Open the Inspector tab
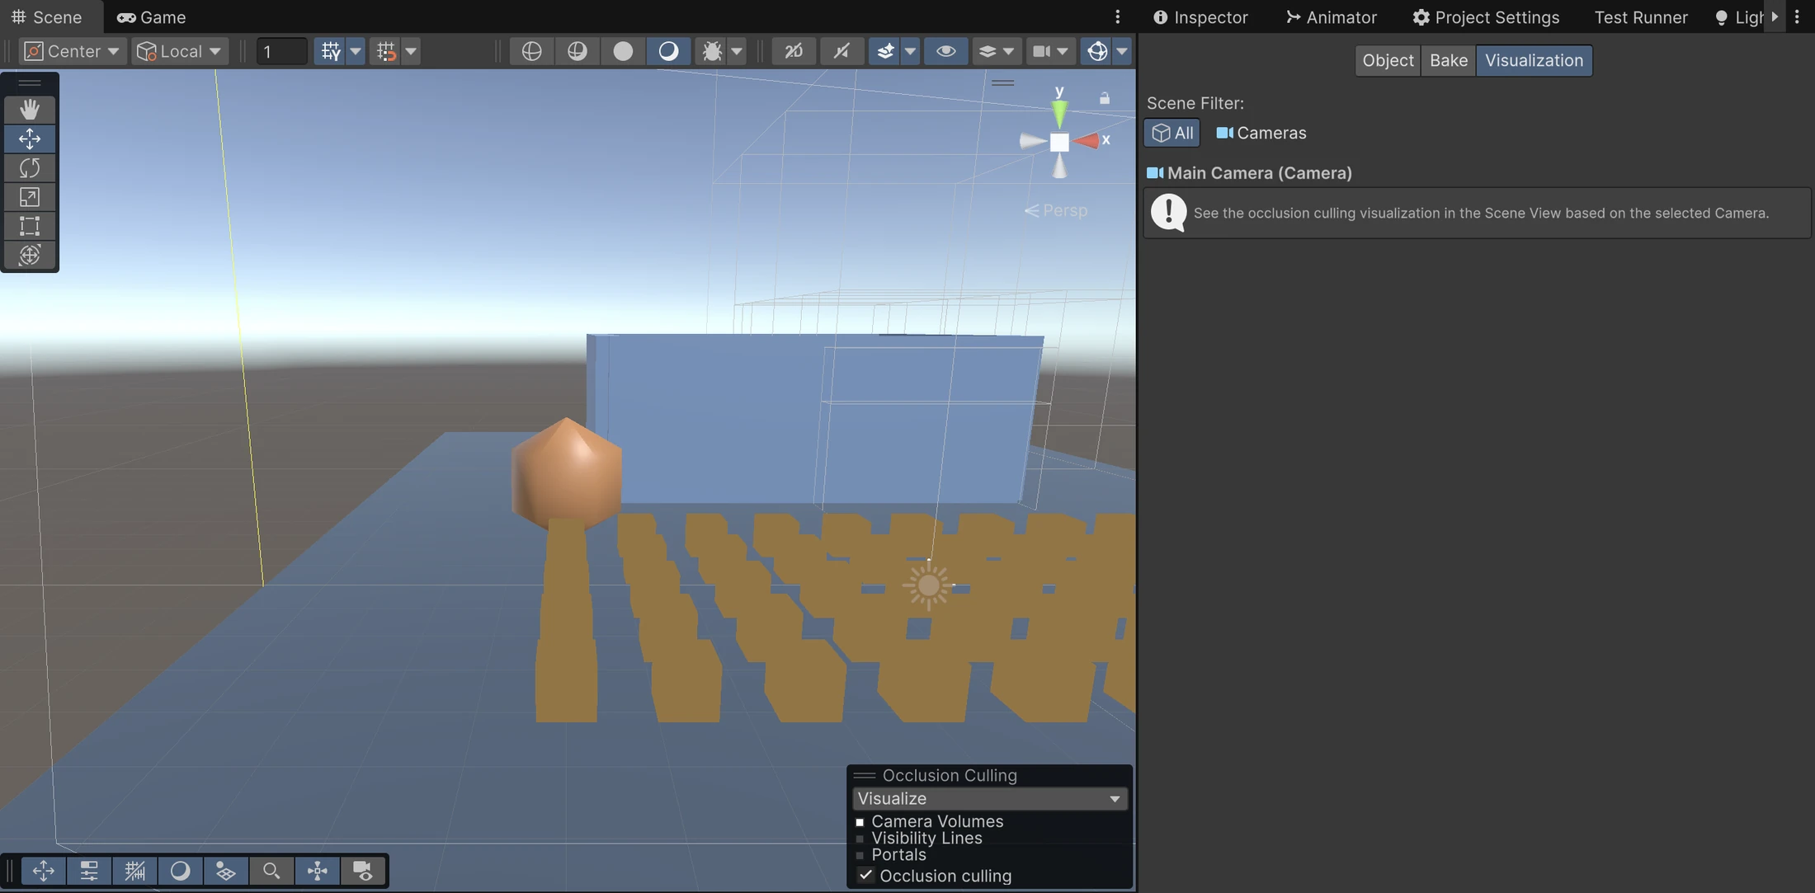Image resolution: width=1815 pixels, height=893 pixels. pos(1200,16)
